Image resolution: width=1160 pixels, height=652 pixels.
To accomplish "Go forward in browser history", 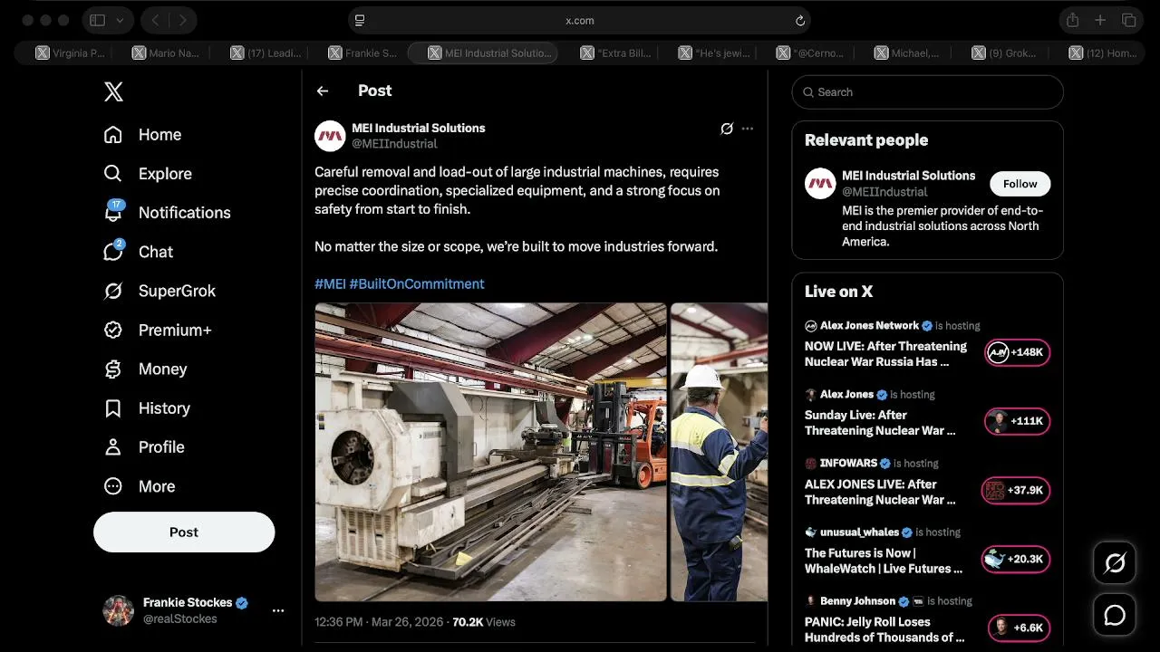I will (x=183, y=20).
